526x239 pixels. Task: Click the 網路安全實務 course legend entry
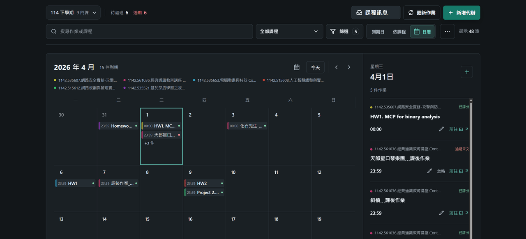[85, 80]
